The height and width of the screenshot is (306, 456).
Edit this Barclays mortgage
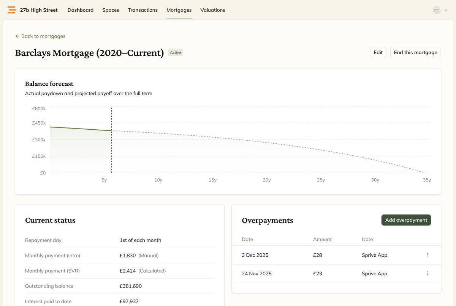378,52
